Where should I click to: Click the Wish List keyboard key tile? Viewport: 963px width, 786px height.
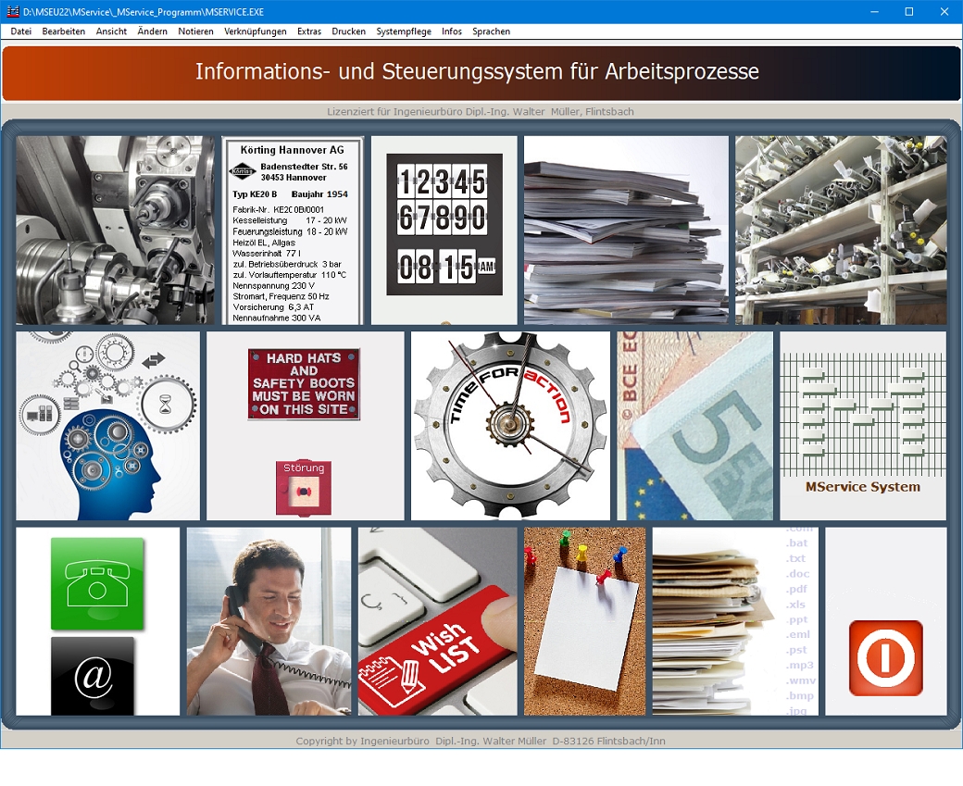tap(438, 621)
